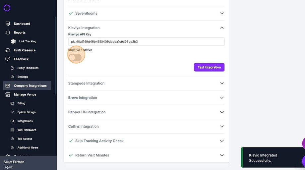Click the Klaviyo API Key input field

(146, 42)
